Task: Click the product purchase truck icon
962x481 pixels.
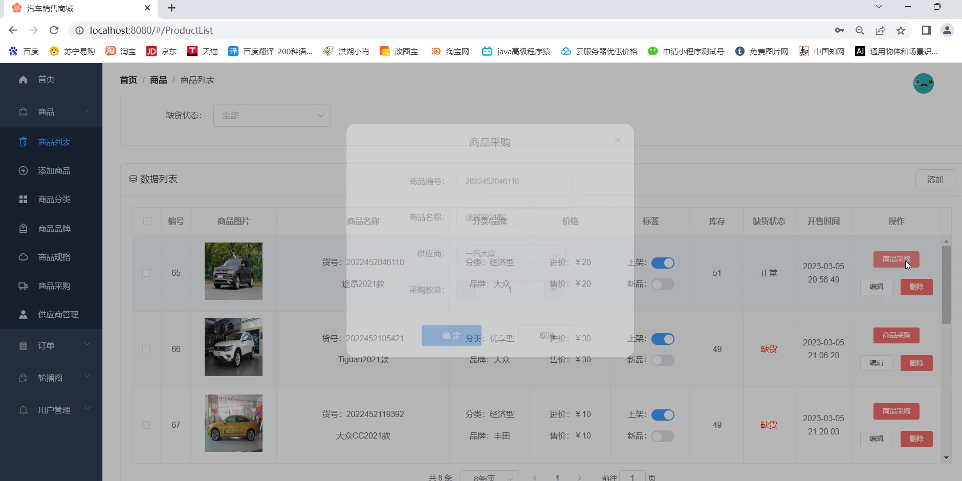Action: click(x=23, y=286)
